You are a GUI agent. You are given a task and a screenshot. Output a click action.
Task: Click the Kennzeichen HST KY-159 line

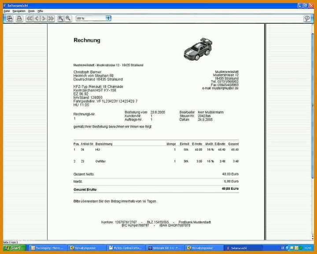tap(95, 90)
